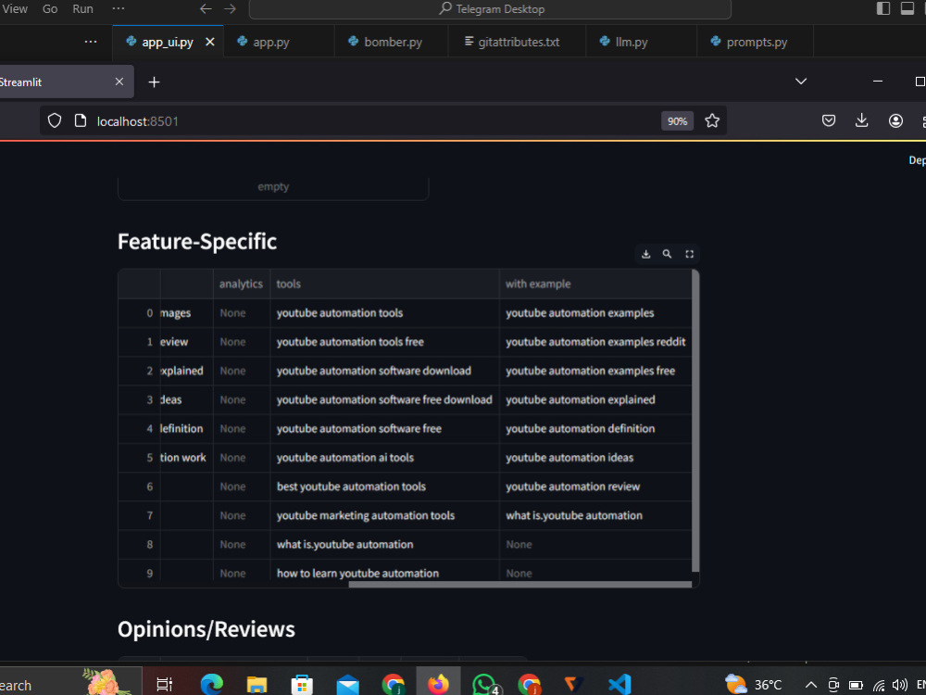
Task: Save page to Pocket
Action: pyautogui.click(x=829, y=121)
